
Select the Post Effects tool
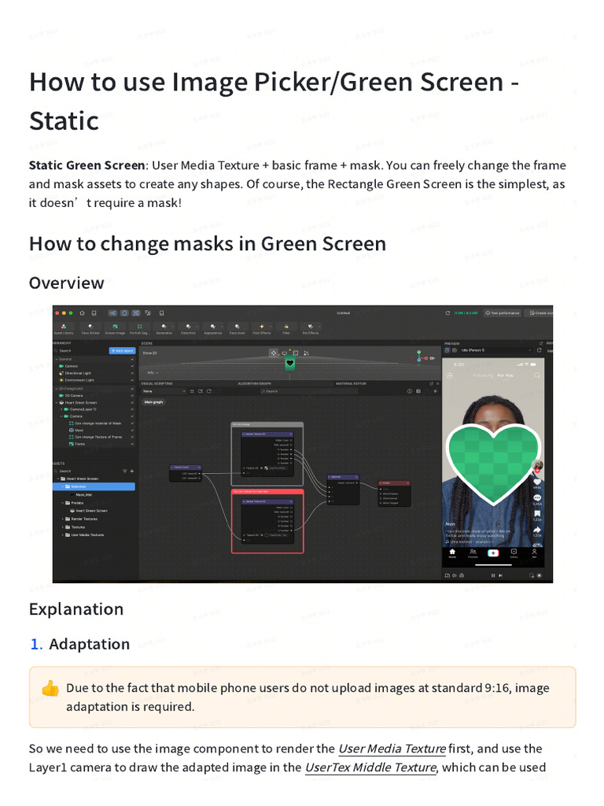click(x=261, y=329)
